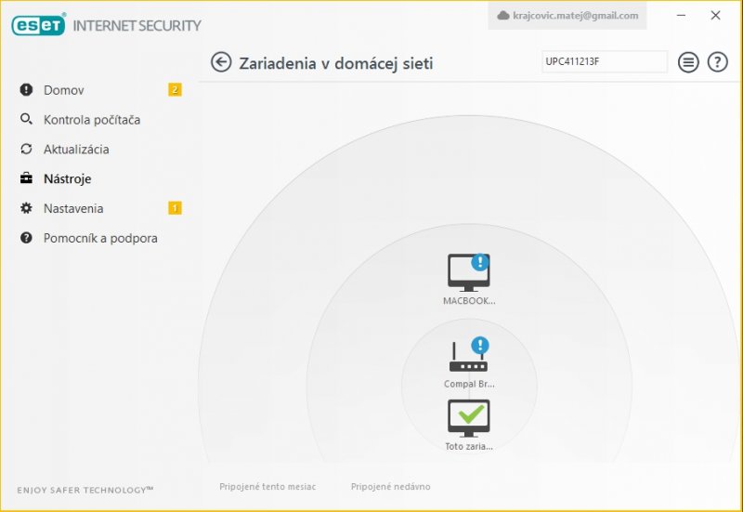Click the UPC411213F network name field
The height and width of the screenshot is (512, 743).
[x=604, y=61]
